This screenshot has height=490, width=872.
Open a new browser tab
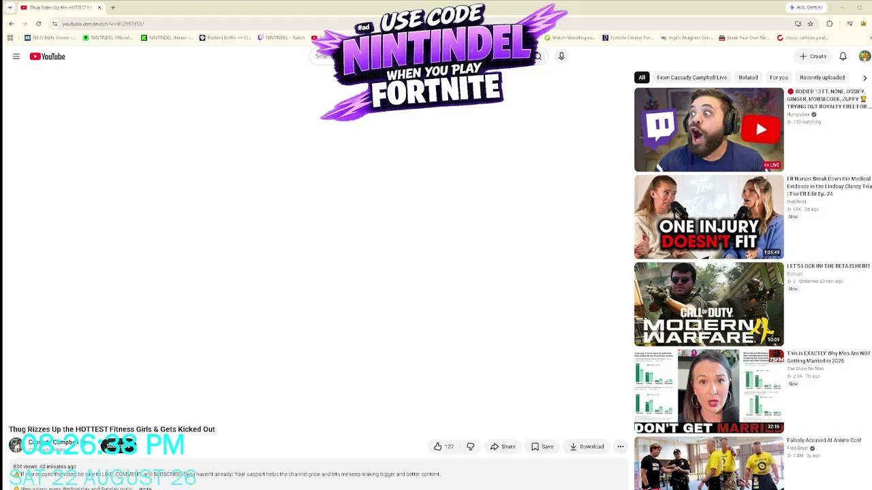[113, 7]
